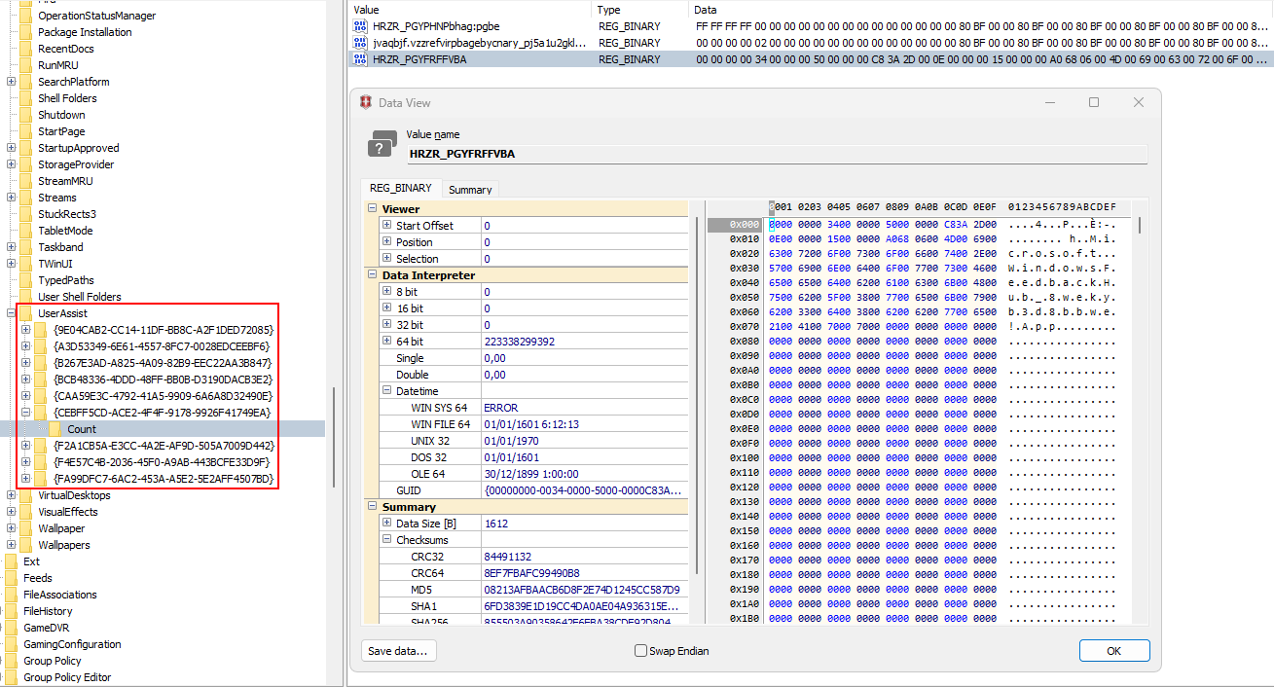Switch to the Summary tab
This screenshot has height=687, width=1274.
(470, 190)
